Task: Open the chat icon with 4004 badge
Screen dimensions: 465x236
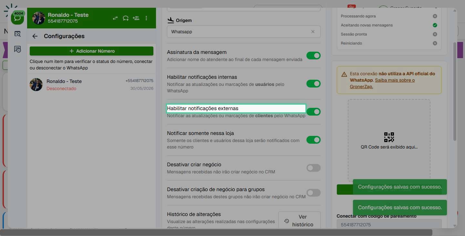Action: (17, 18)
